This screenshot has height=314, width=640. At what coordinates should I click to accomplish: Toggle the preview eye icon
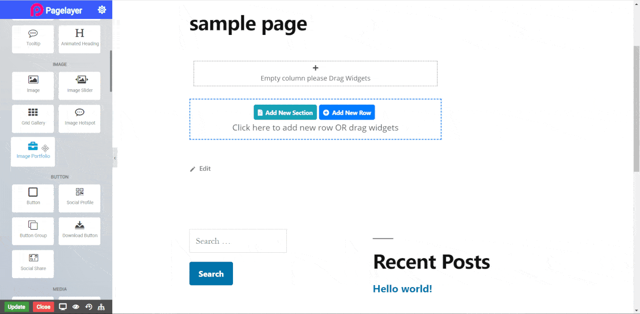(75, 307)
